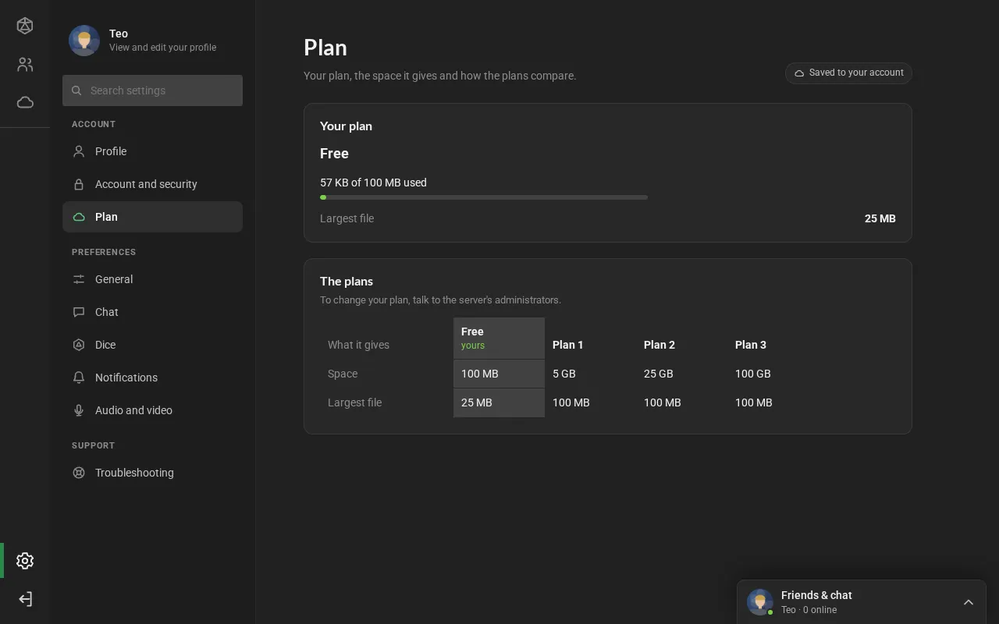The width and height of the screenshot is (999, 624).
Task: Click the log out arrow icon
Action: 25,599
